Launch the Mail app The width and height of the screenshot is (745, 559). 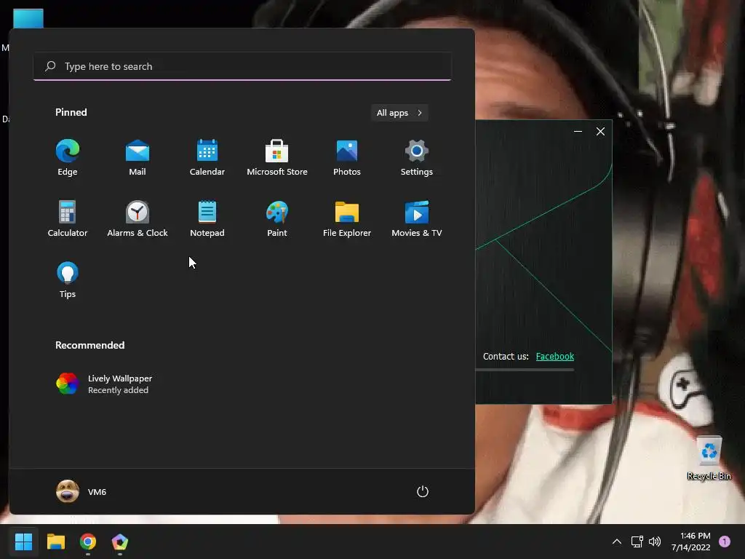pos(138,158)
